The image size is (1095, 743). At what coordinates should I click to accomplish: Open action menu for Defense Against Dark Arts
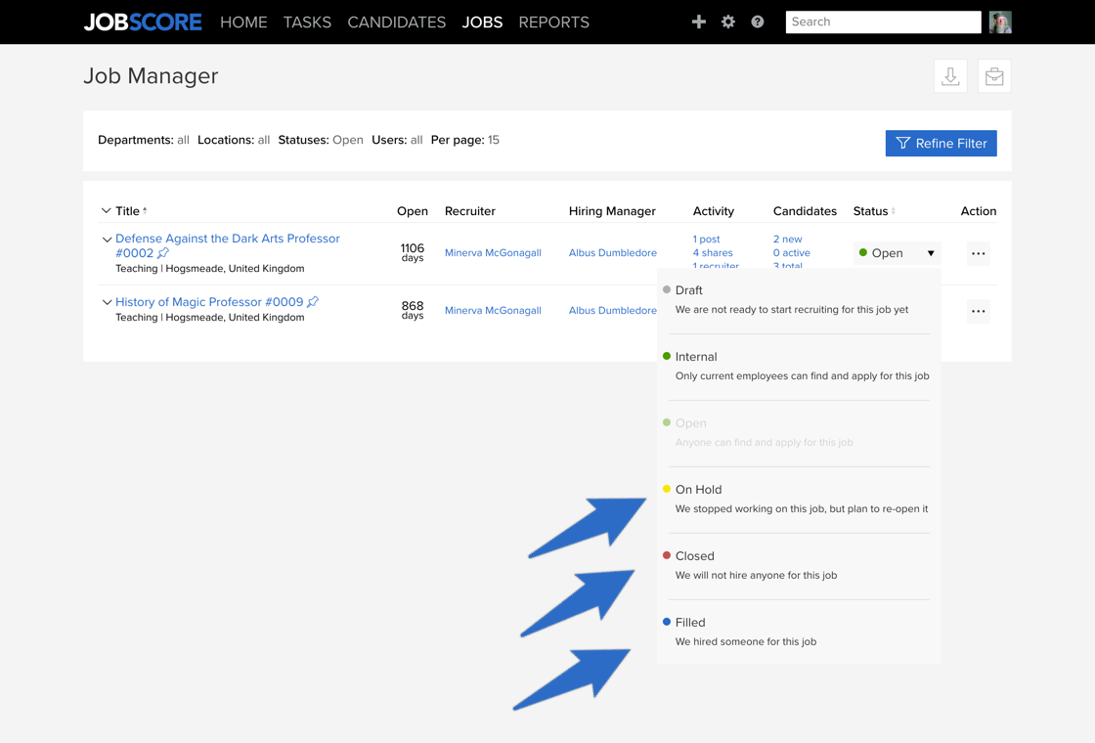979,253
